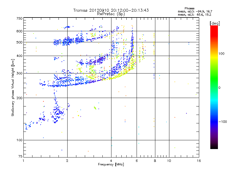Click the x-axis tick label '8'
Screen dimensions: 234x175
155,161
